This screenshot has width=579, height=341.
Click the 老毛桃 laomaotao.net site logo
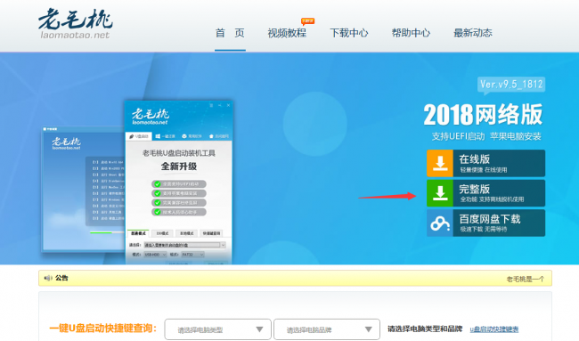[x=76, y=24]
